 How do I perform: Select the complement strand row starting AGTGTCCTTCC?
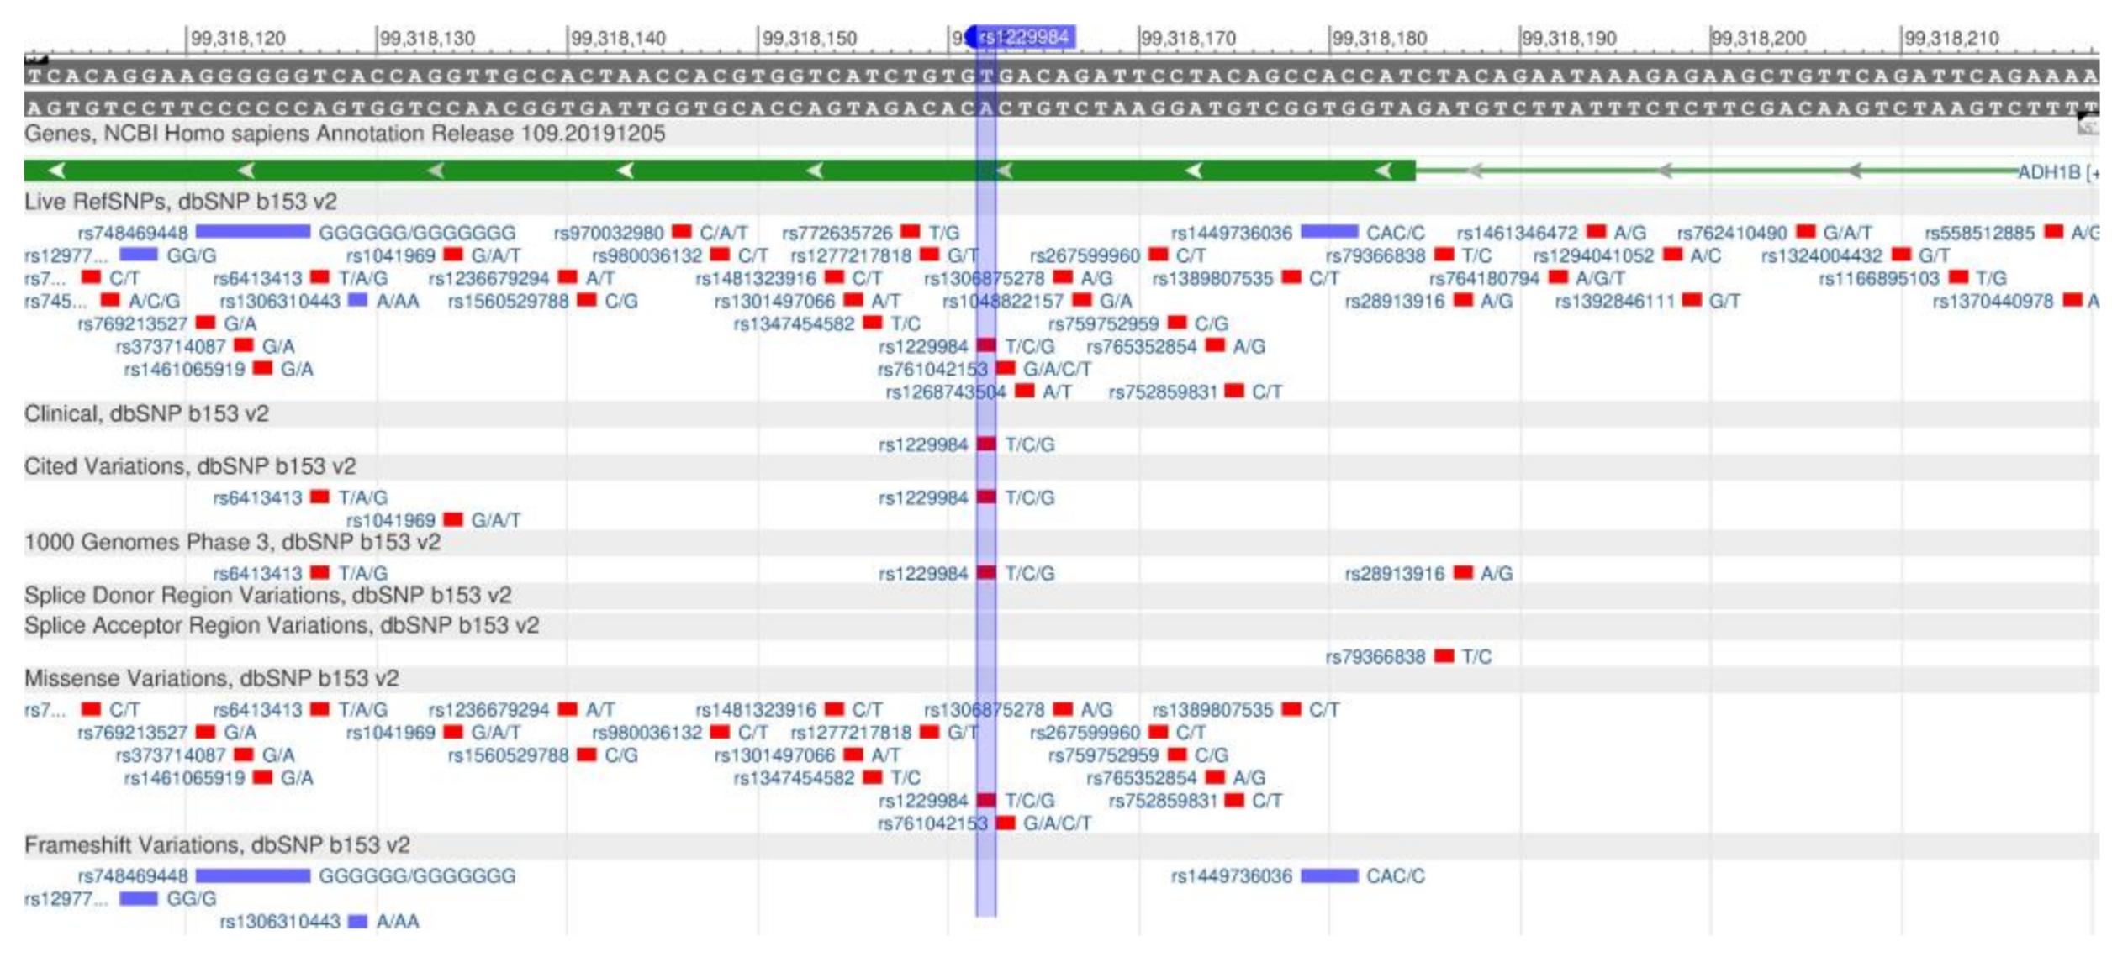[x=1061, y=108]
